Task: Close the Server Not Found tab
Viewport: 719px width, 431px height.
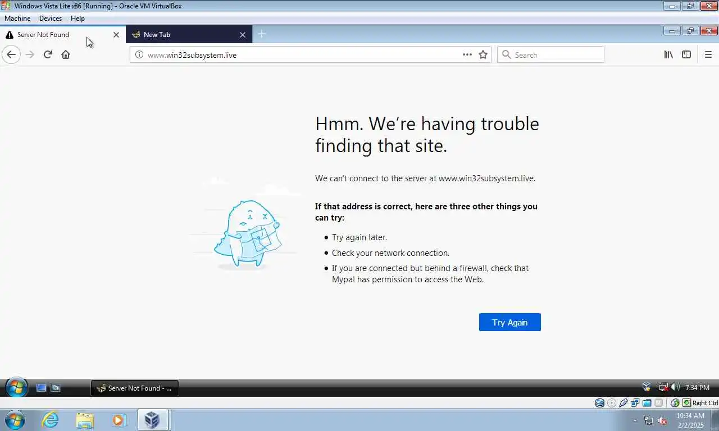Action: click(x=116, y=34)
